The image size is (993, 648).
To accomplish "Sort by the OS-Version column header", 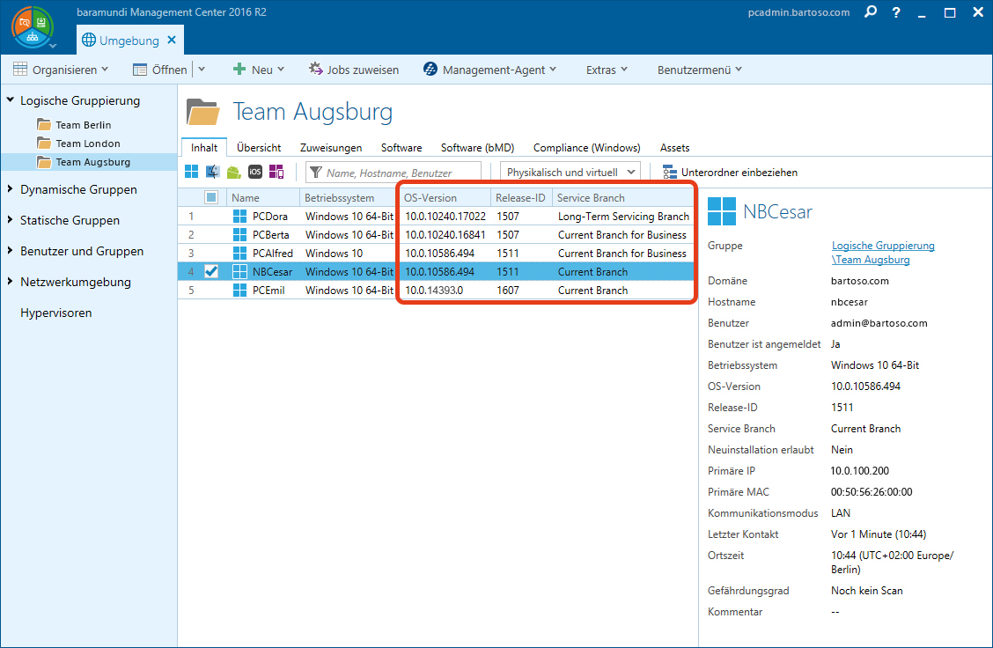I will click(445, 197).
